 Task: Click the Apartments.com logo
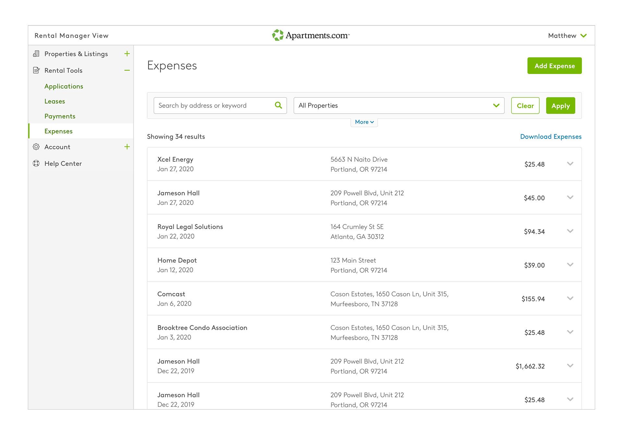tap(311, 35)
